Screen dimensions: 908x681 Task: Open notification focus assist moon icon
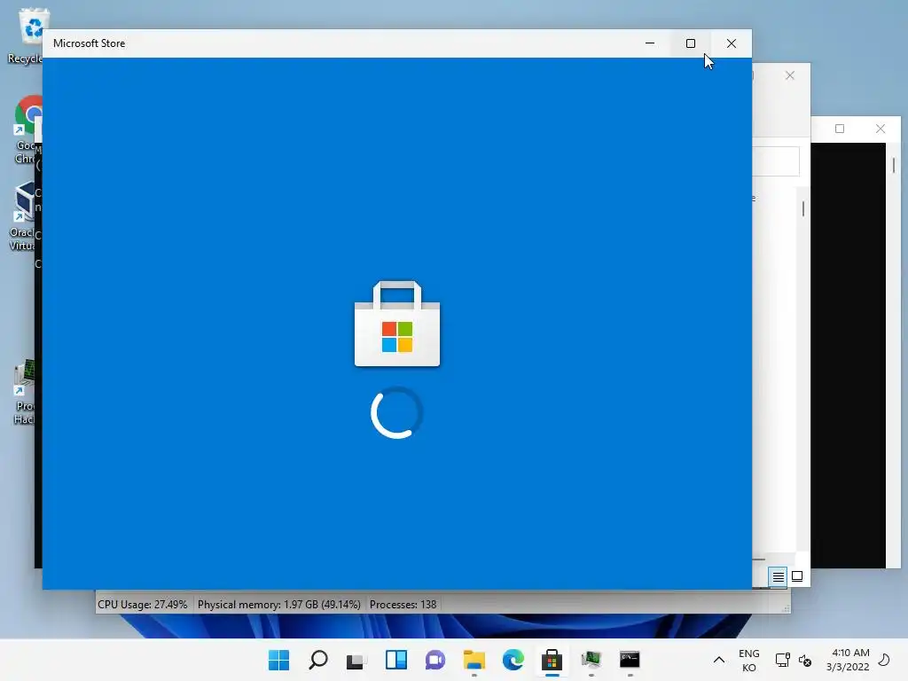tap(884, 660)
